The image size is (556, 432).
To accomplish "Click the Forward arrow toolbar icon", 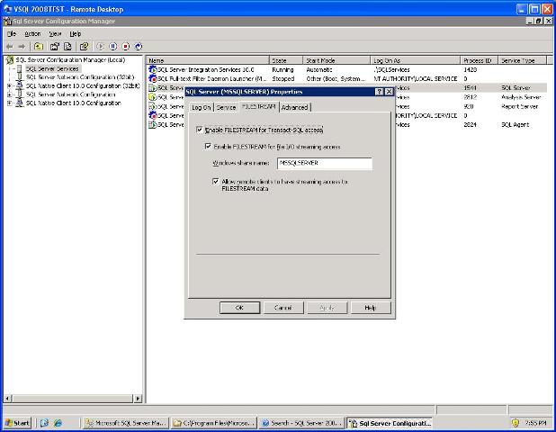I will coord(22,47).
